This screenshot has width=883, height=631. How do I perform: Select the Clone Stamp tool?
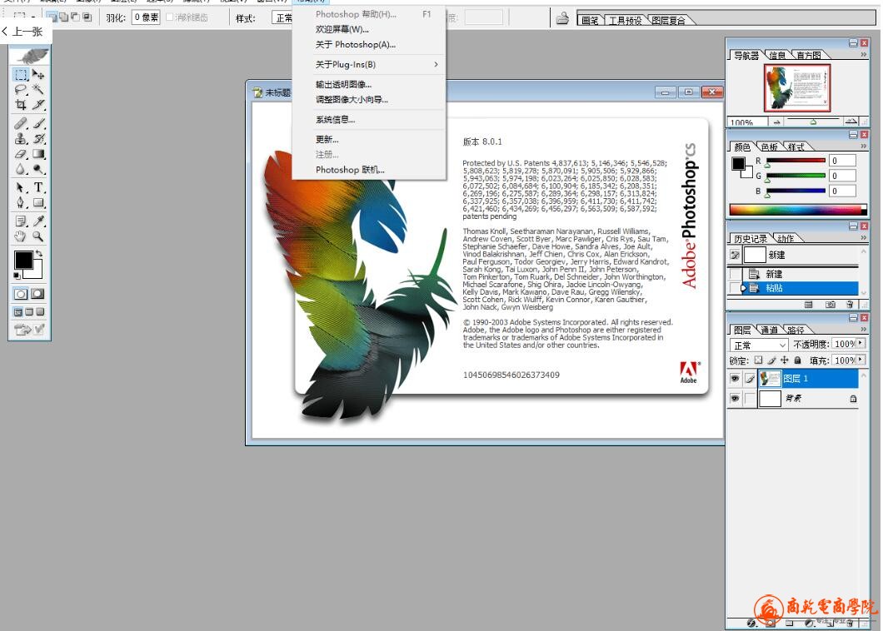tap(21, 138)
